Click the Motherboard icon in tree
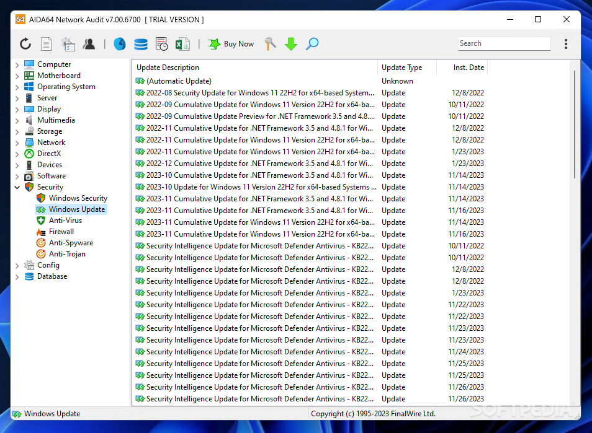Image resolution: width=592 pixels, height=433 pixels. 29,76
